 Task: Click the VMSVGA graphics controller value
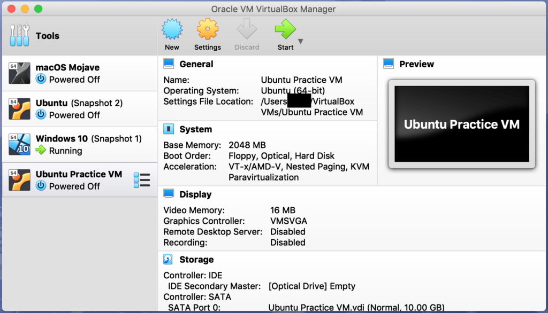click(x=288, y=221)
